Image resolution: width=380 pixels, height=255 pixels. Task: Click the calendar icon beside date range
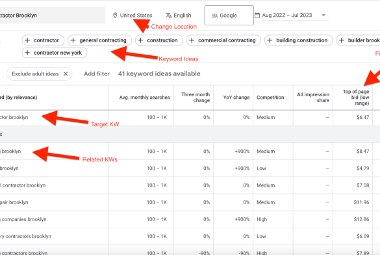(x=257, y=15)
